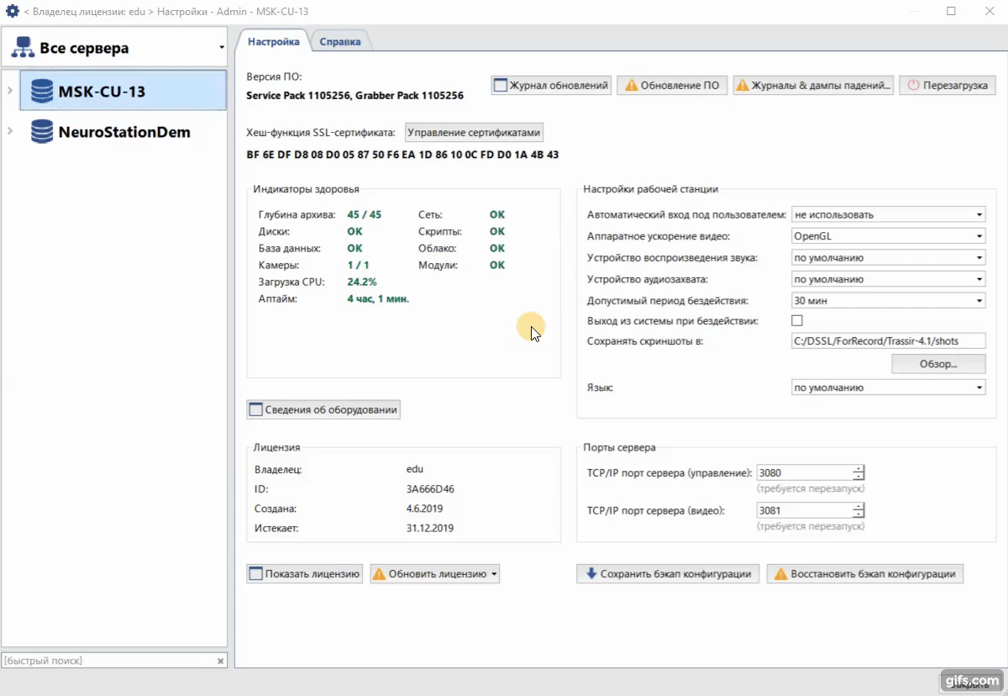
Task: Open Устройство аудиозахвата dropdown
Action: pos(889,279)
